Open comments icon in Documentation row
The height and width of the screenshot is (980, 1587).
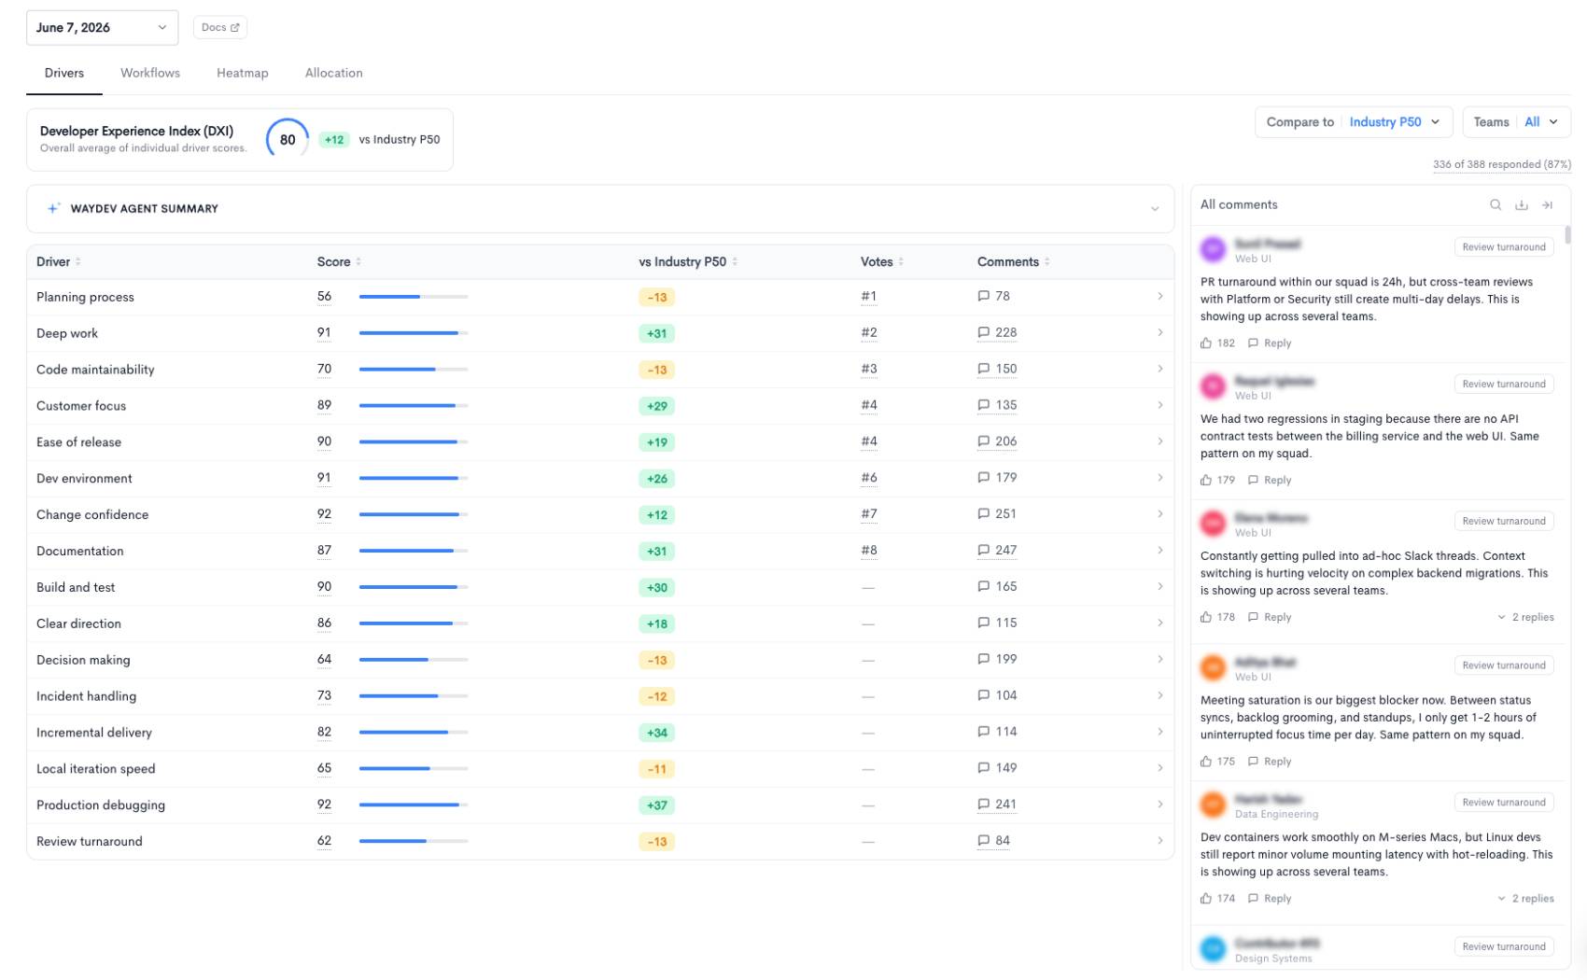(x=983, y=551)
